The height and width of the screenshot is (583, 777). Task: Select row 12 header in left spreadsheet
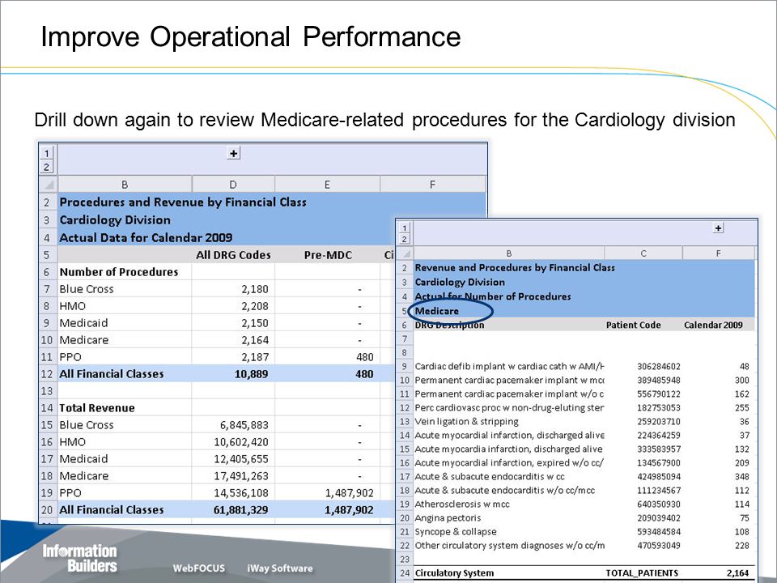pyautogui.click(x=47, y=374)
